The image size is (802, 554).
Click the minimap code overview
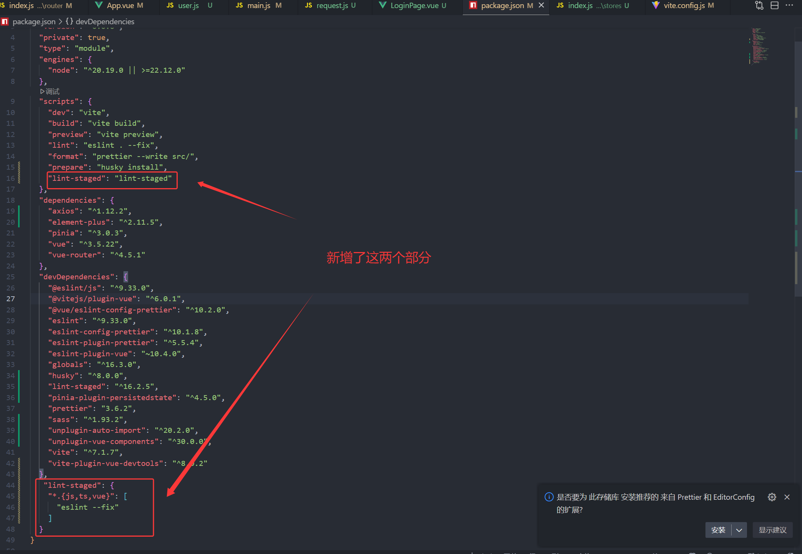pos(760,46)
